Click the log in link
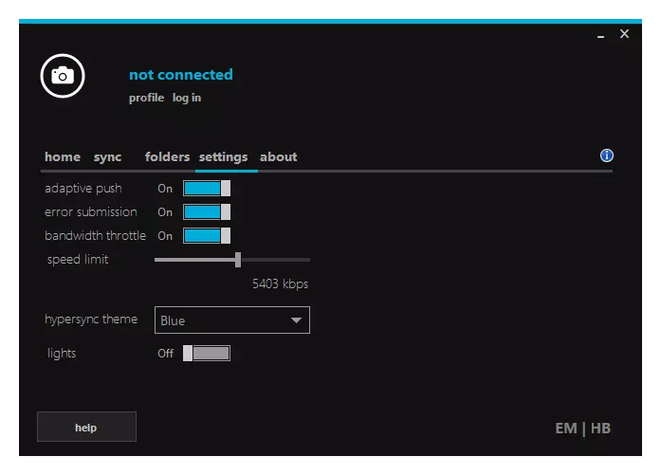 tap(187, 99)
